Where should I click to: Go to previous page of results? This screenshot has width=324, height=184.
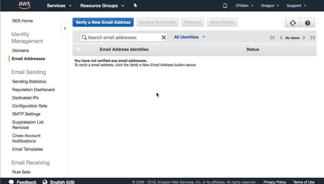point(281,38)
